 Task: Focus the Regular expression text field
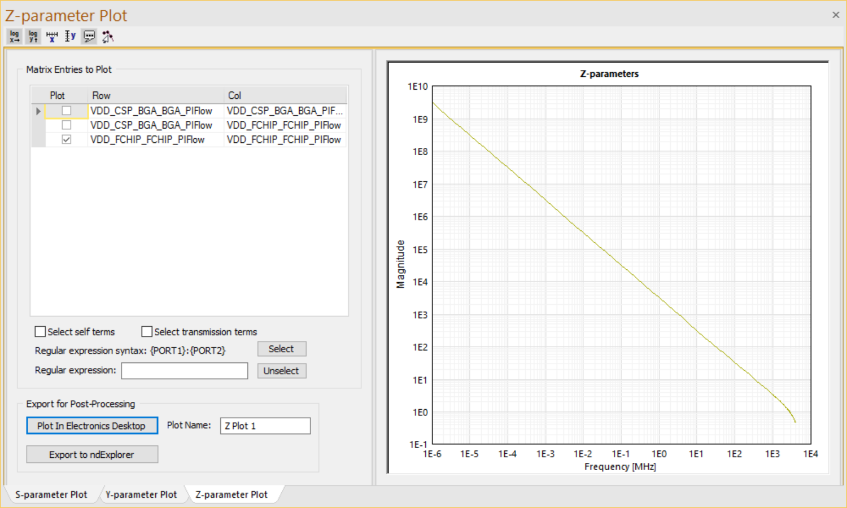pos(185,371)
